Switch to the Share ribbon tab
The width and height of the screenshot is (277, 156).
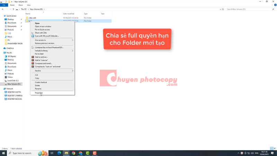[21, 5]
